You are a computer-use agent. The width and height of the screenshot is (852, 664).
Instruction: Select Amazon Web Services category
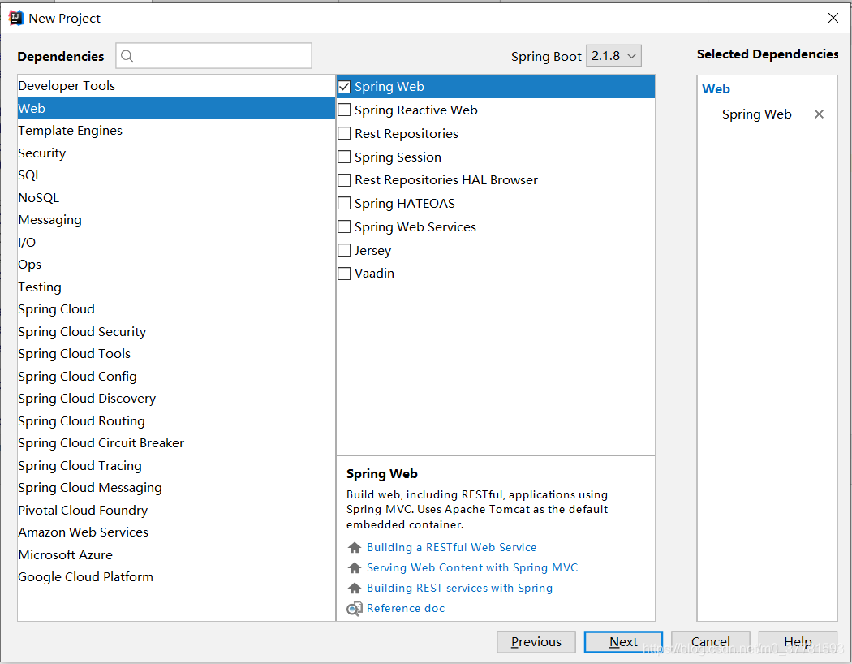176,532
